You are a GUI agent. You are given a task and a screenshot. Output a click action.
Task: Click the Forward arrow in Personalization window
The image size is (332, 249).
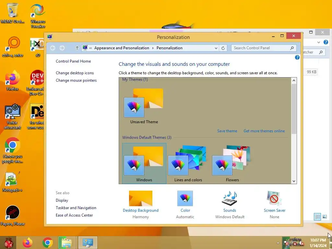[62, 48]
